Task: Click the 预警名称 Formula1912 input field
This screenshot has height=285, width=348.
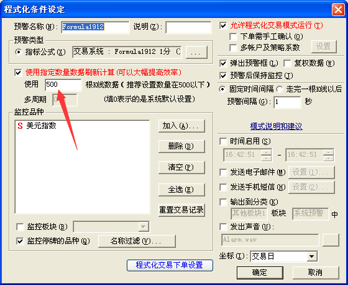Action: (x=95, y=27)
